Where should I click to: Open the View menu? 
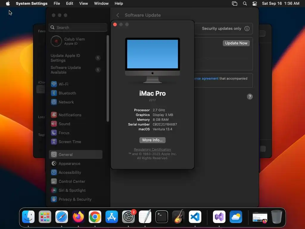coord(83,4)
